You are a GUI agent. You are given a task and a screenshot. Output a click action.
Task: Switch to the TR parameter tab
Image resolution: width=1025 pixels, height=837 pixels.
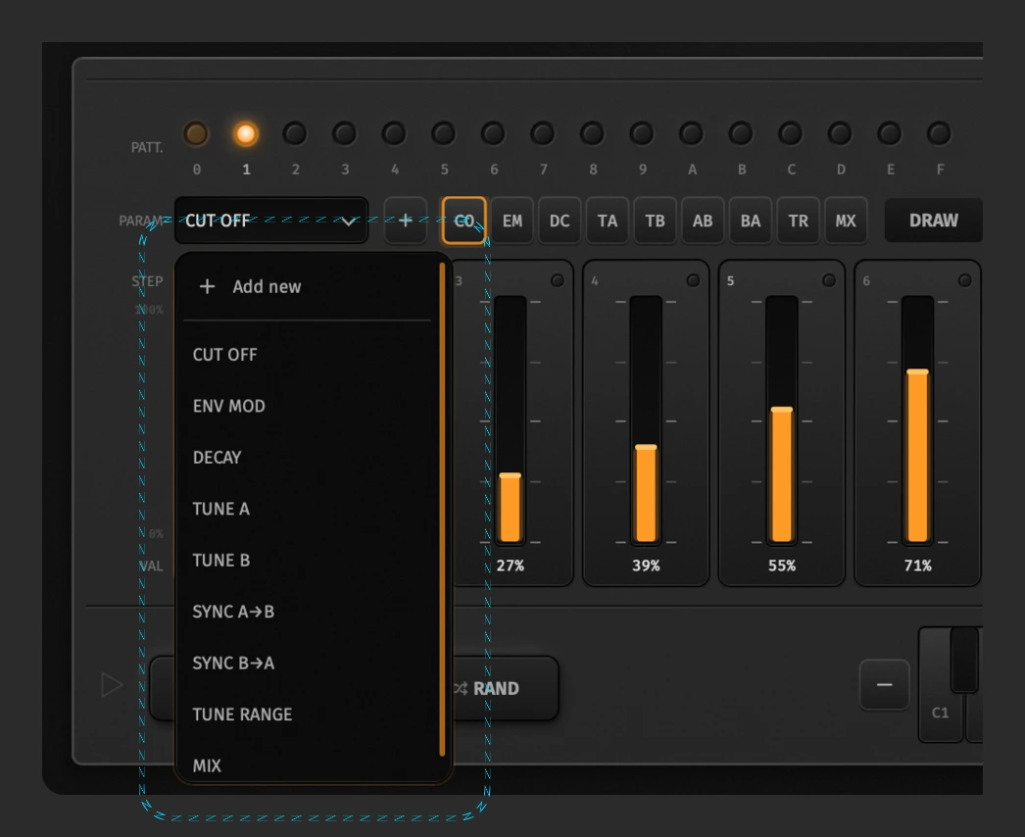click(799, 221)
